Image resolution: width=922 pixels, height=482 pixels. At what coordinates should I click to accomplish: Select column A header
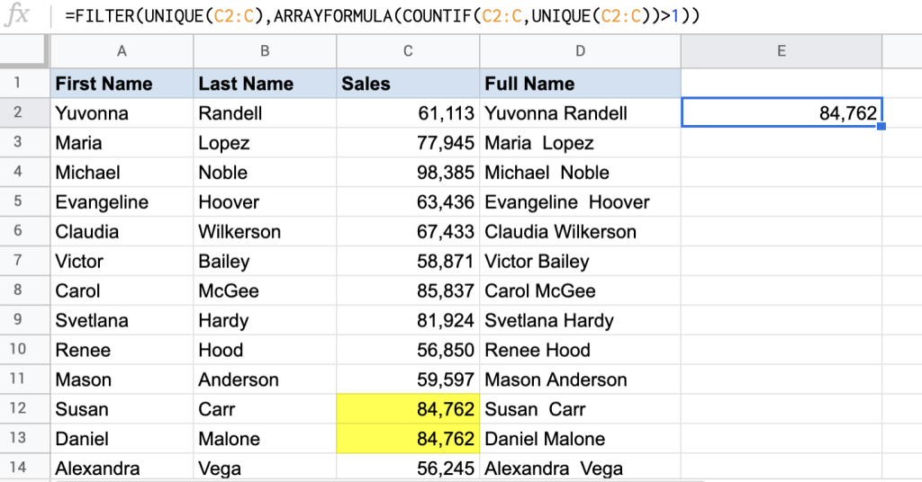(122, 51)
